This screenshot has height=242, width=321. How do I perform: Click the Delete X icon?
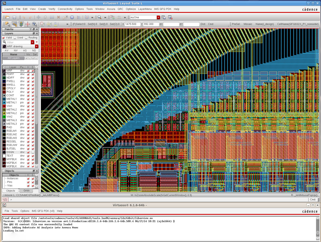[x=59, y=17]
